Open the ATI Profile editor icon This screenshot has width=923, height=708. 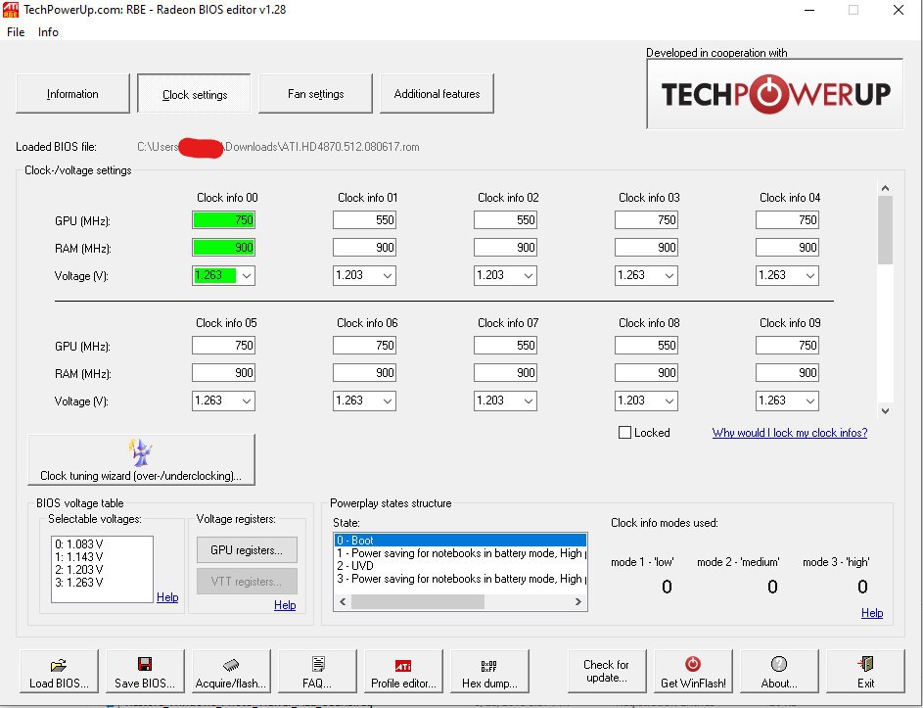[x=403, y=666]
